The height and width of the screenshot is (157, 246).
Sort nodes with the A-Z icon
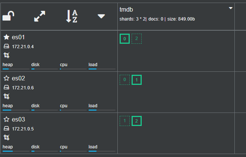click(x=71, y=16)
